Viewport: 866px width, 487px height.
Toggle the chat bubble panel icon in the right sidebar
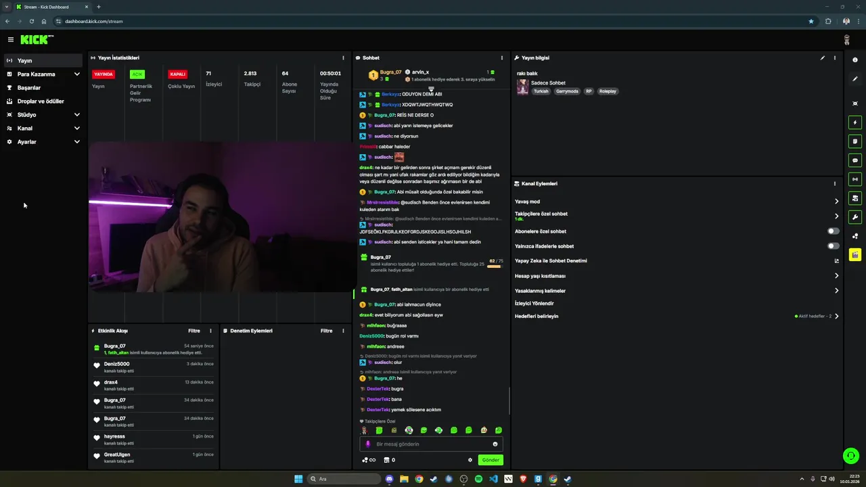tap(855, 161)
